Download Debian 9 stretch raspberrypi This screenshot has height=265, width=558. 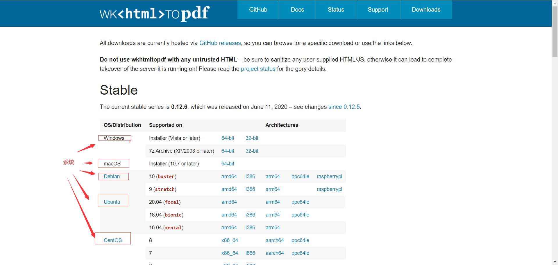pos(329,189)
